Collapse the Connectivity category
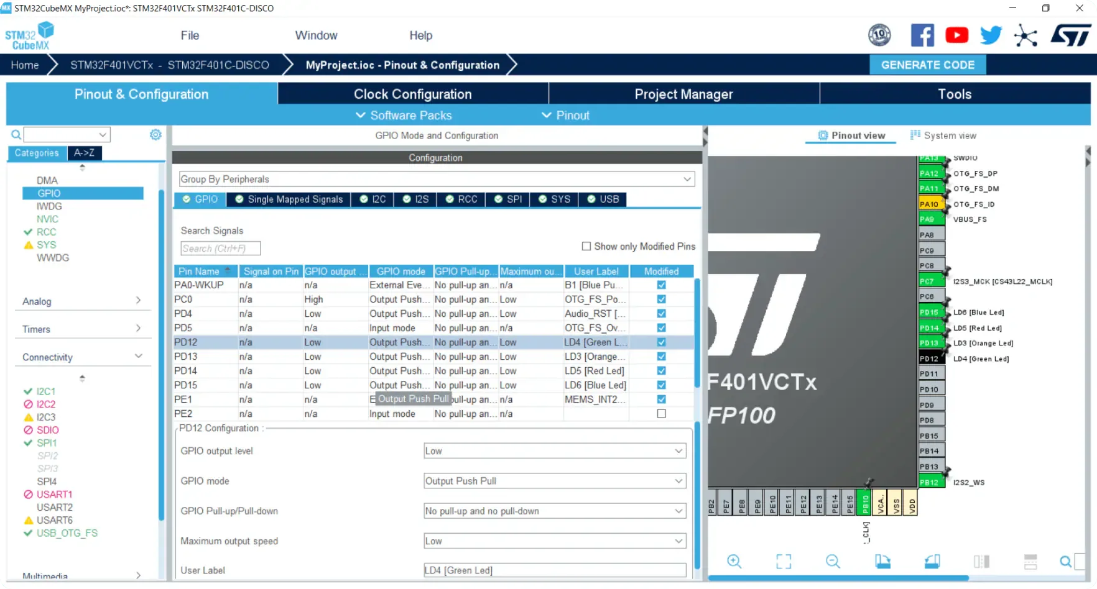Viewport: 1097px width, 589px height. click(83, 357)
